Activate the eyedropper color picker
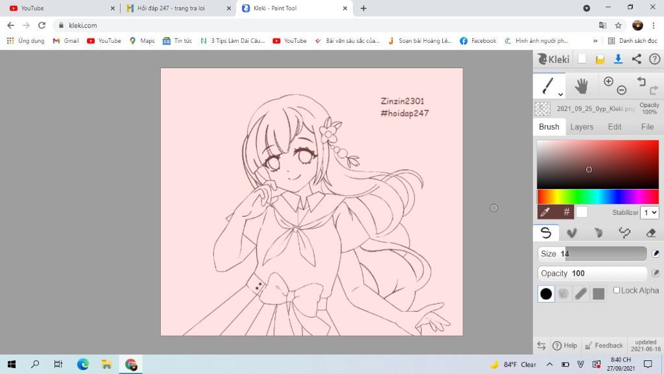The image size is (664, 374). 545,212
